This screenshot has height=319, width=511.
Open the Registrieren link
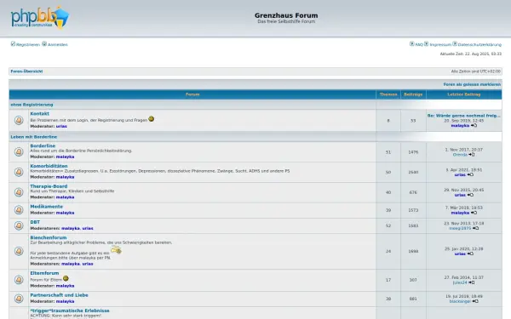point(28,44)
